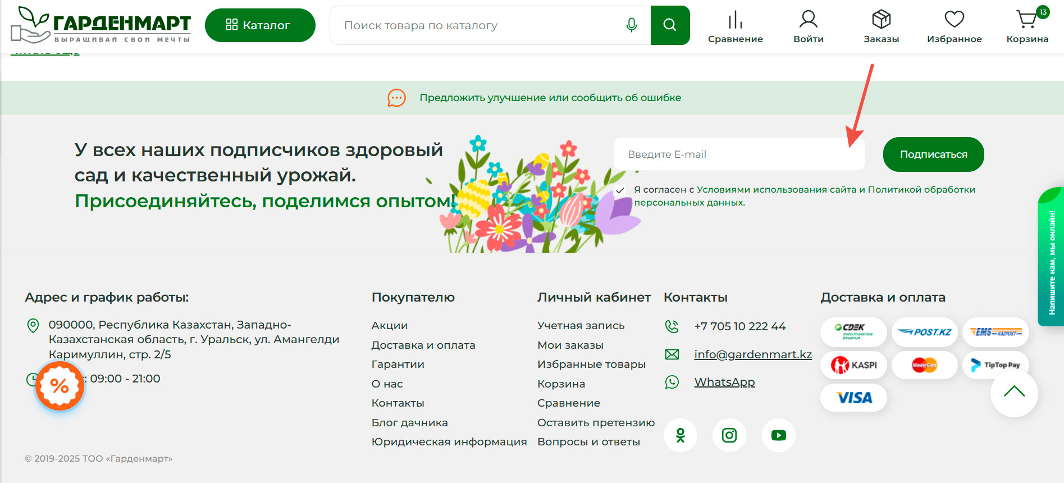Image resolution: width=1064 pixels, height=483 pixels.
Task: Click Предложить улучшение или сообщить об ошибке
Action: click(550, 98)
